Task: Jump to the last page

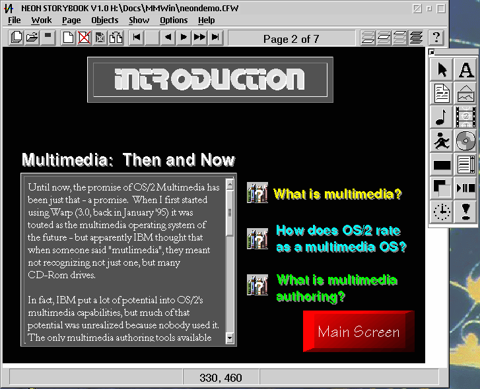Action: 215,38
